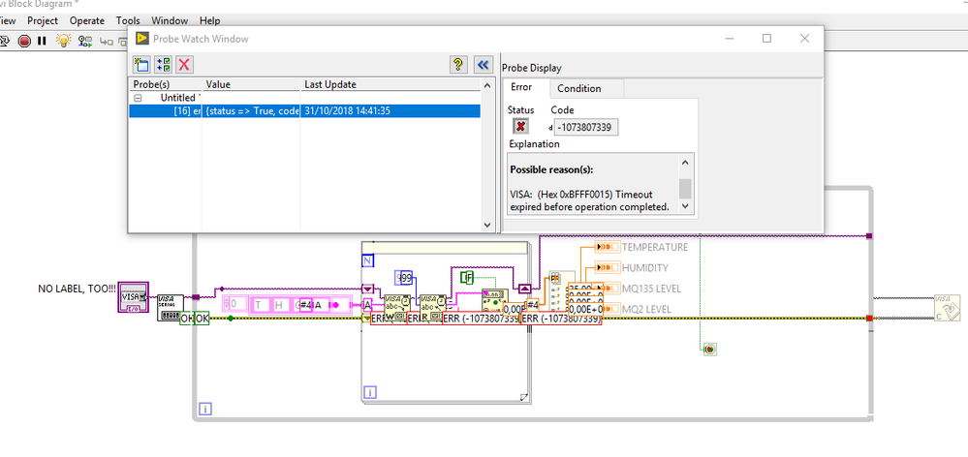Select the Error tab
Viewport: 968px width, 457px height.
(521, 88)
